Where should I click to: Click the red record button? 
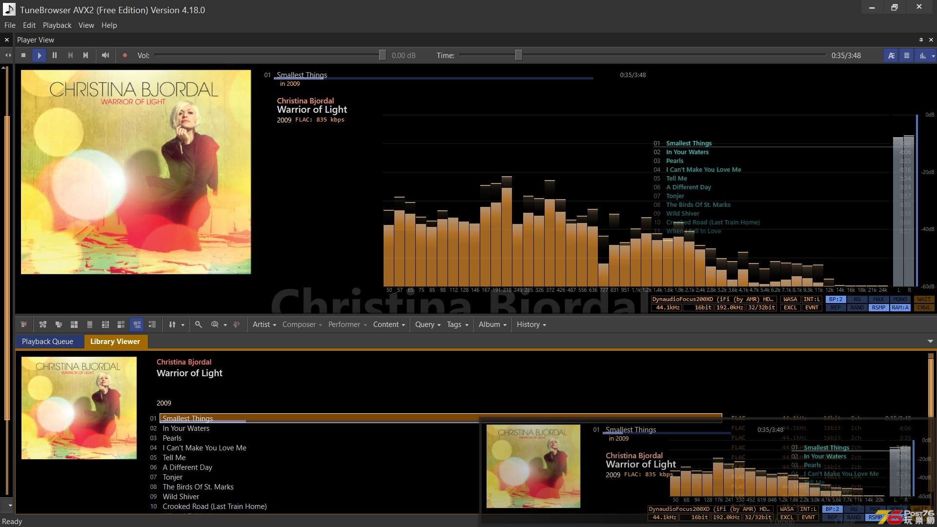125,55
